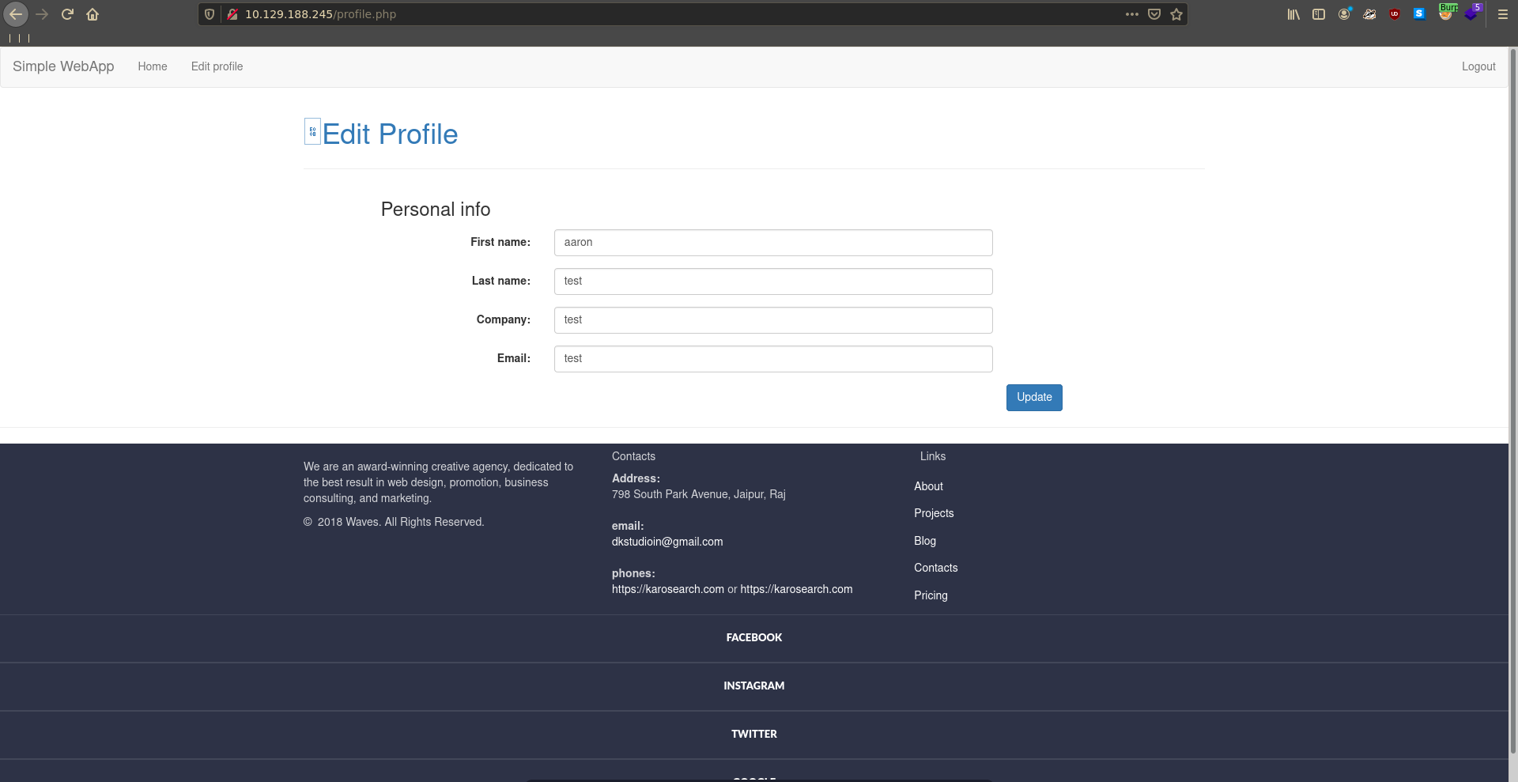Open the Library bookmarks menu
This screenshot has height=782, width=1518.
(1293, 14)
